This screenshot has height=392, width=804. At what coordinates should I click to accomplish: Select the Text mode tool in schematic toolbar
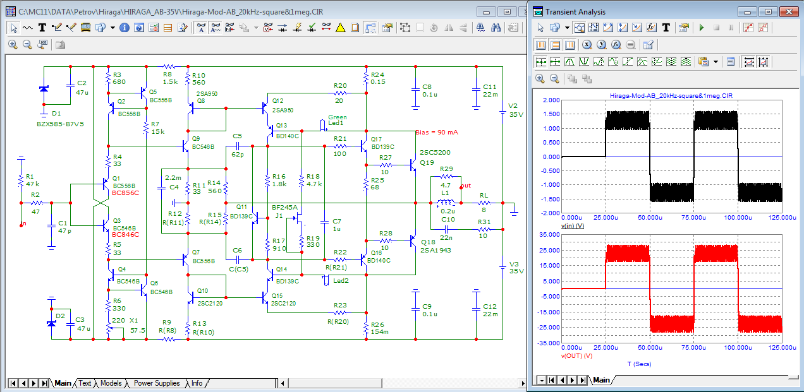click(x=42, y=28)
